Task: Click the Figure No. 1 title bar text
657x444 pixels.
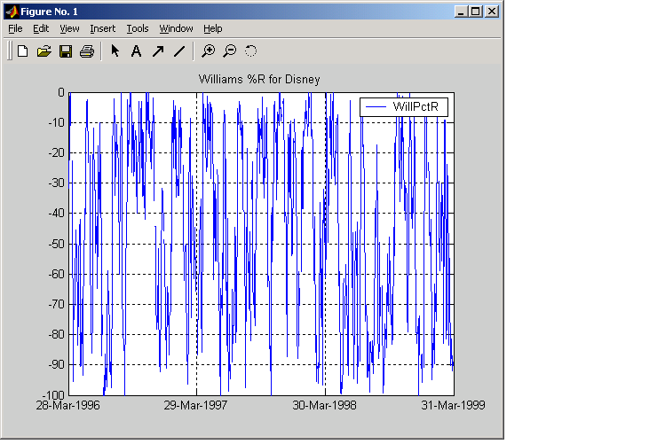Action: [x=50, y=12]
